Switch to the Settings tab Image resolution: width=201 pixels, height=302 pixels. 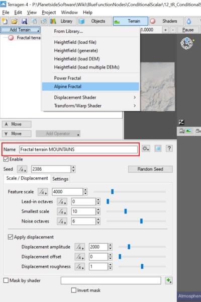[60, 179]
